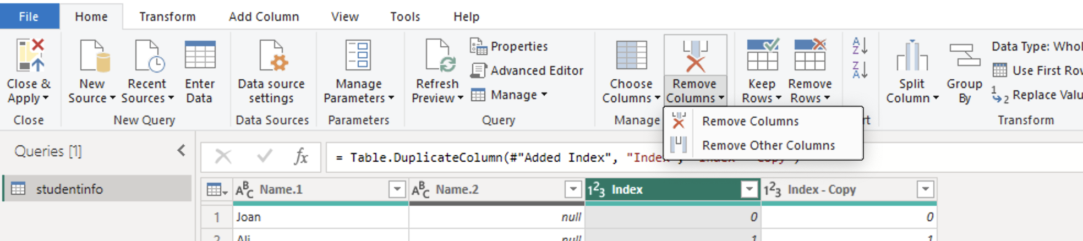Viewport: 1083px width, 241px height.
Task: Switch to the Add Column tab
Action: (x=264, y=17)
